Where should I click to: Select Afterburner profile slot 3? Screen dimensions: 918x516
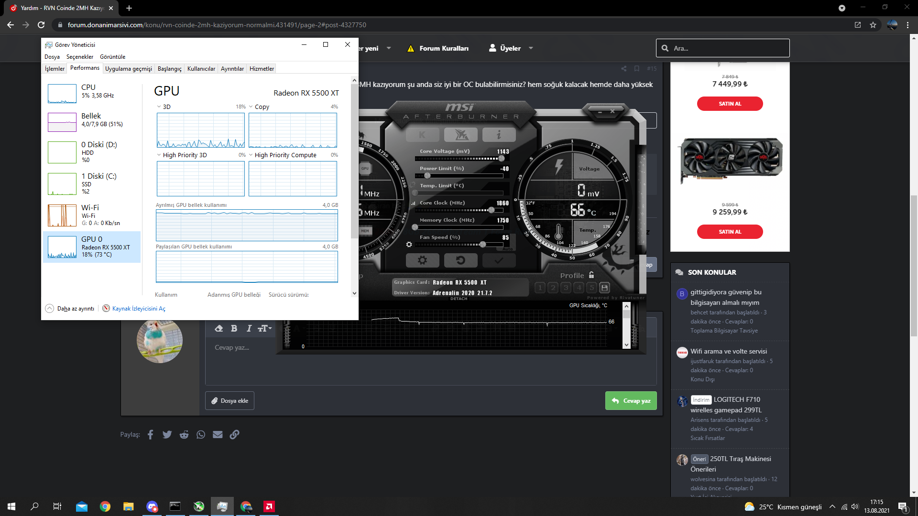point(566,288)
